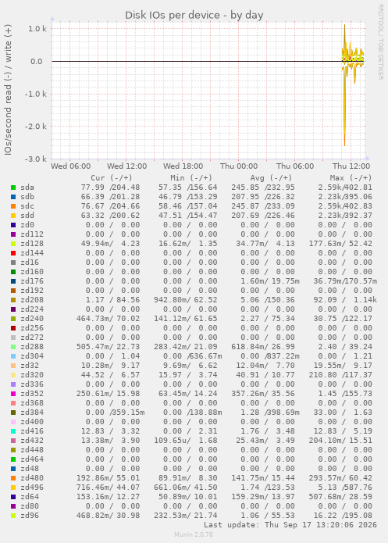
Task: Click the zd208 legend color swatch
Action: click(13, 300)
